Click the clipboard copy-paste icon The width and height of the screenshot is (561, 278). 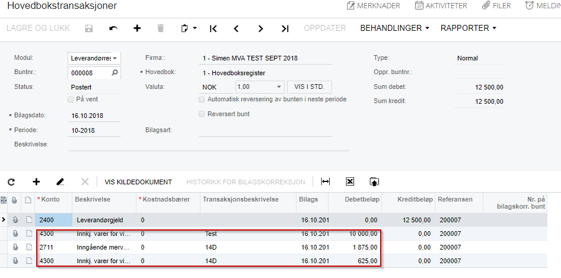[185, 28]
